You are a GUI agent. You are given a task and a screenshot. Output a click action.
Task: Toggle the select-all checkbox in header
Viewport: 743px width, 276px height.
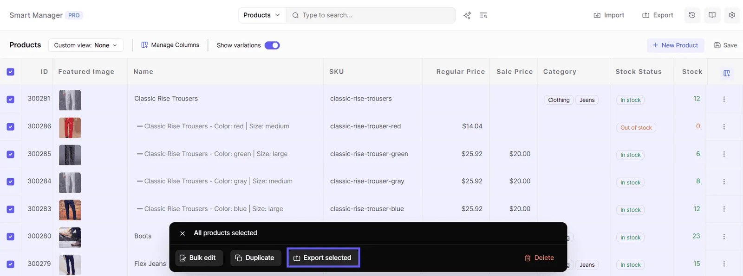[11, 72]
